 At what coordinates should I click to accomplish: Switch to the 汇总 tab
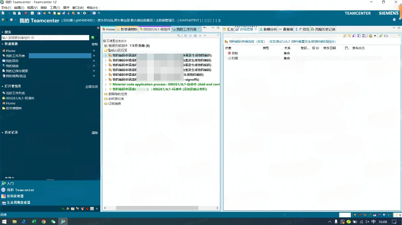click(x=228, y=29)
